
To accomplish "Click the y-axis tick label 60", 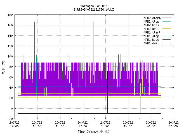I will pyautogui.click(x=11, y=77).
